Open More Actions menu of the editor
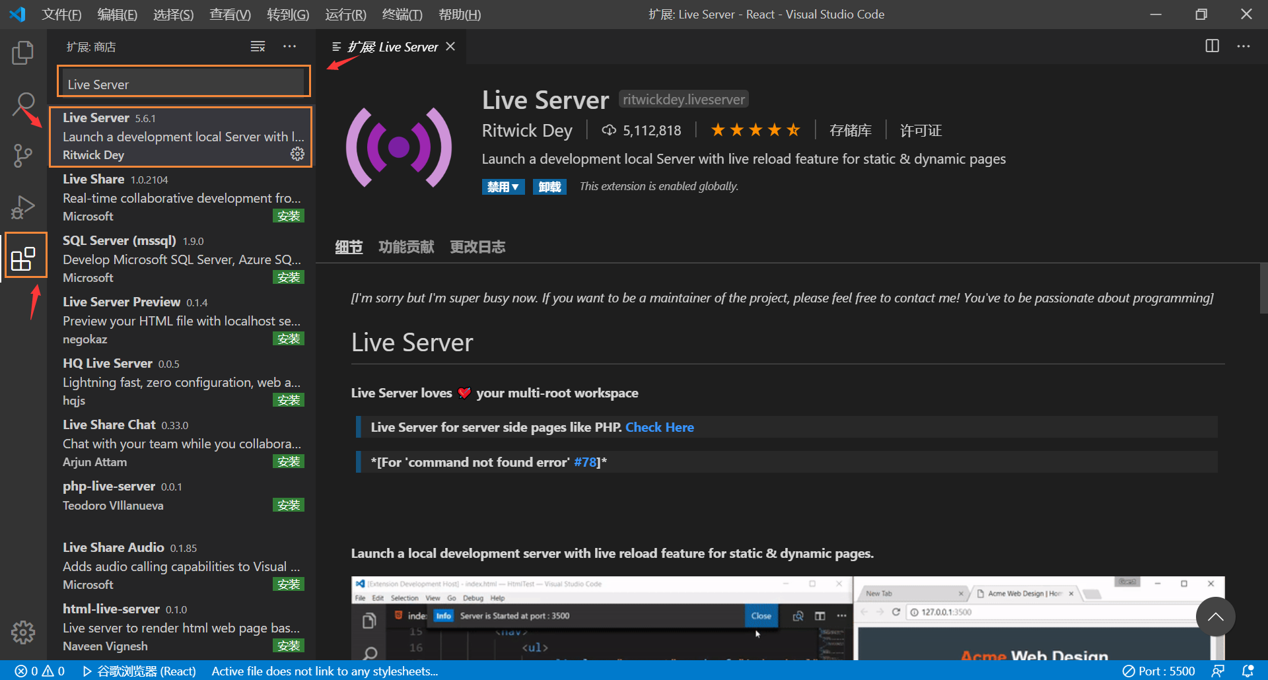This screenshot has width=1268, height=680. 1244,46
